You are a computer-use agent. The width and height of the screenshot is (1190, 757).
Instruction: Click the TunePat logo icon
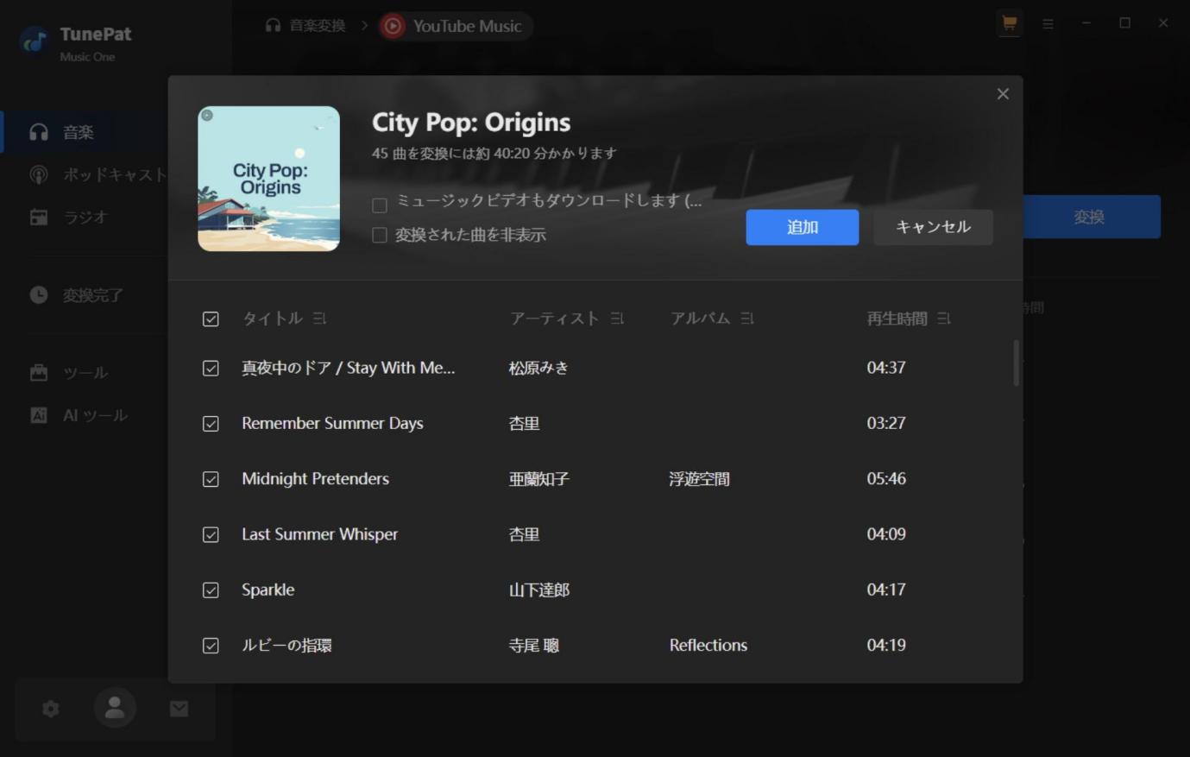point(34,40)
